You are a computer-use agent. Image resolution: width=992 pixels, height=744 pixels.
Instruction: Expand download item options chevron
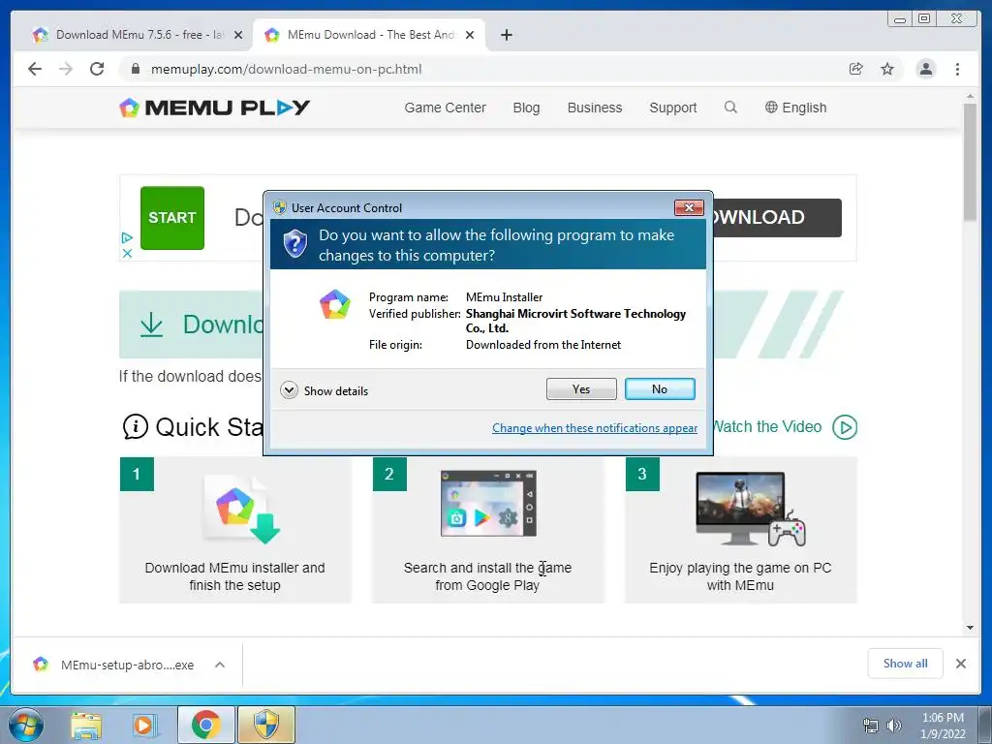pyautogui.click(x=220, y=665)
